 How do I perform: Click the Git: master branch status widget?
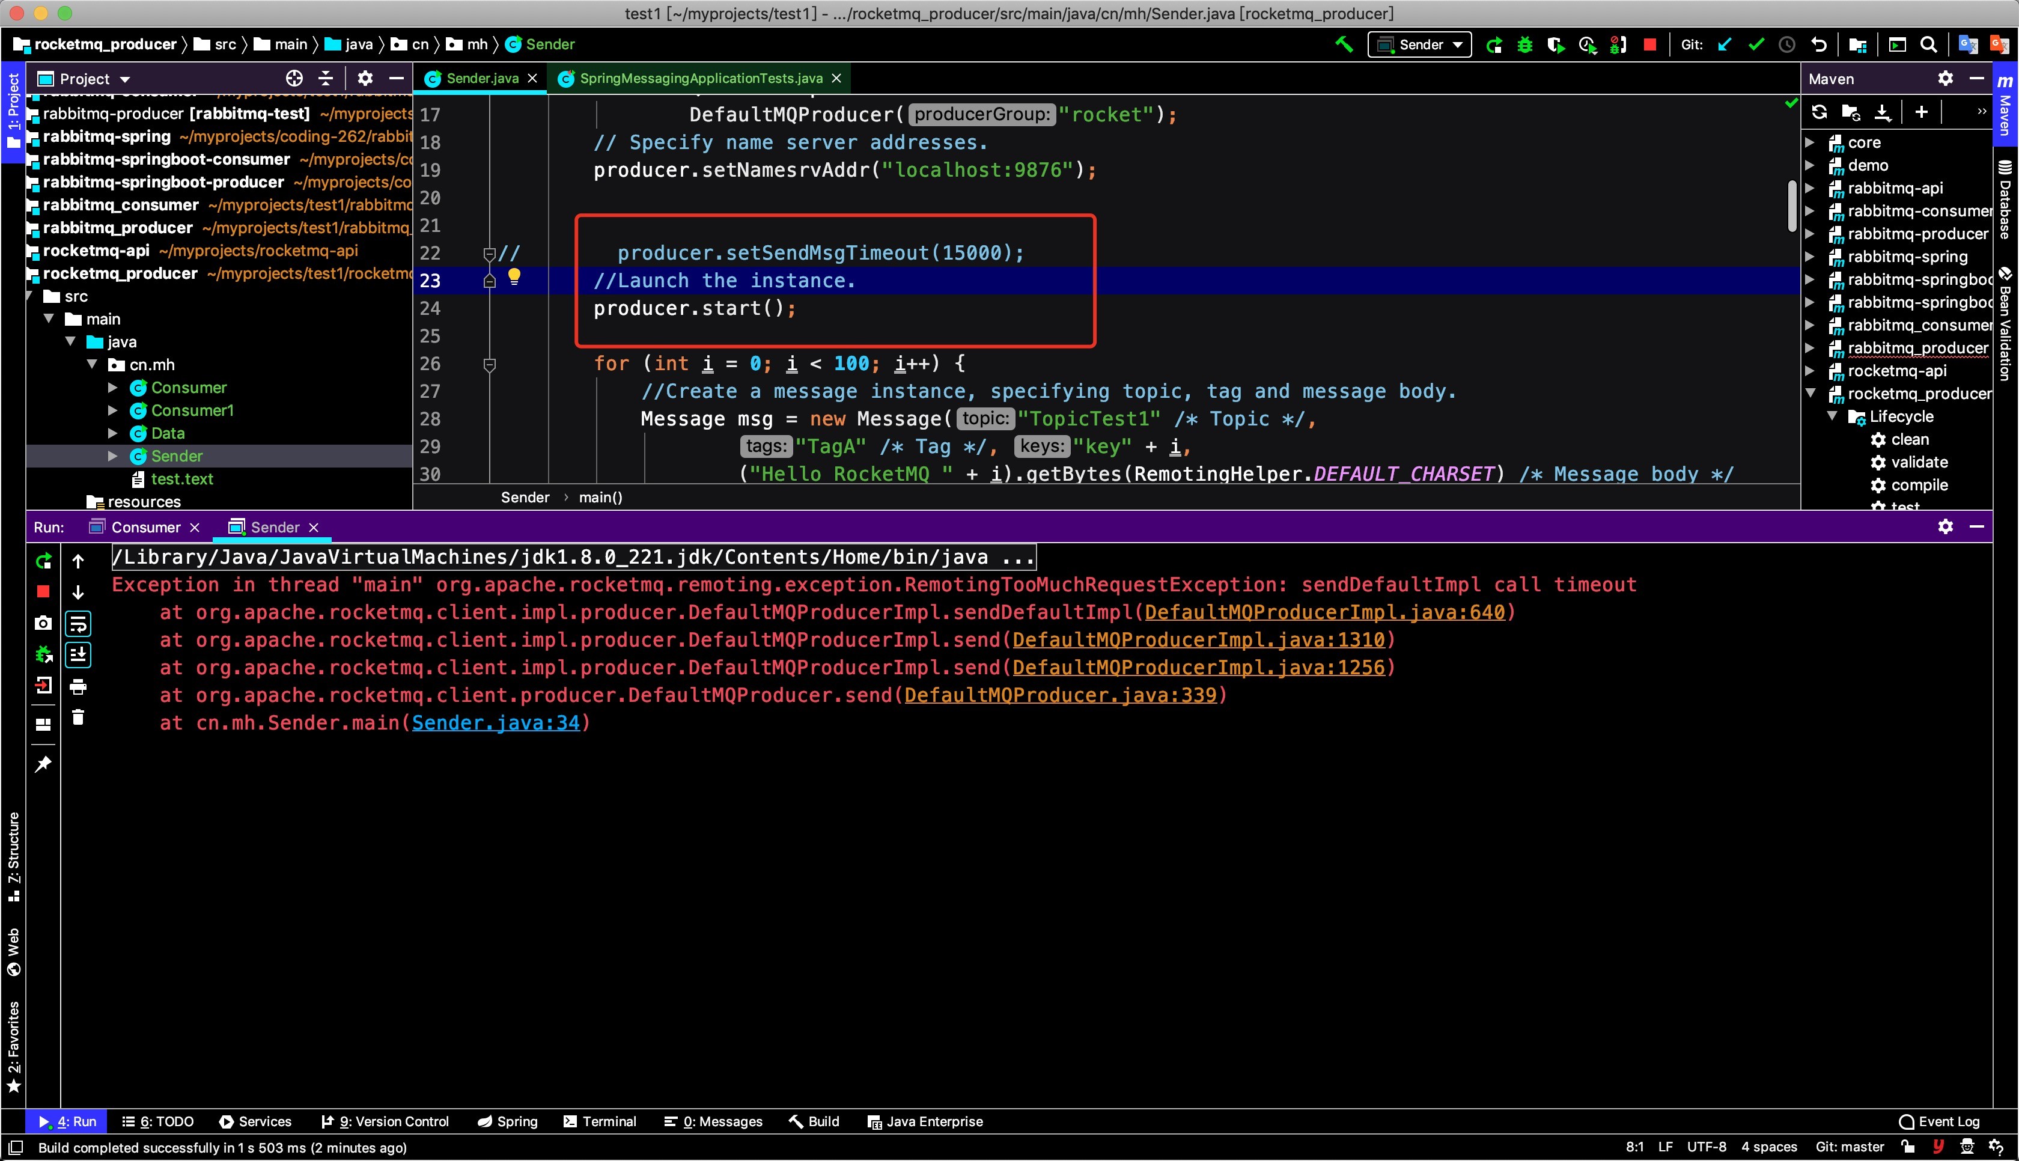tap(1849, 1147)
